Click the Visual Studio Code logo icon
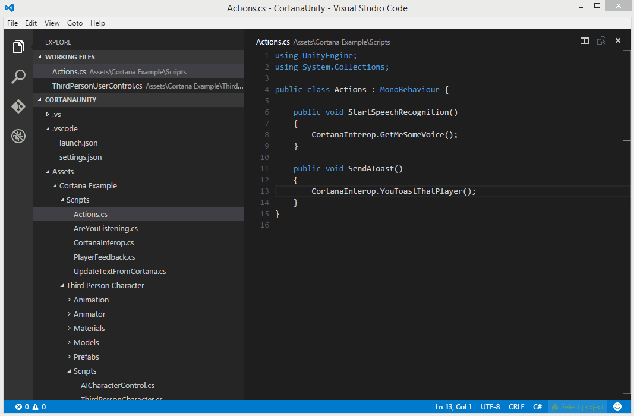 coord(10,8)
